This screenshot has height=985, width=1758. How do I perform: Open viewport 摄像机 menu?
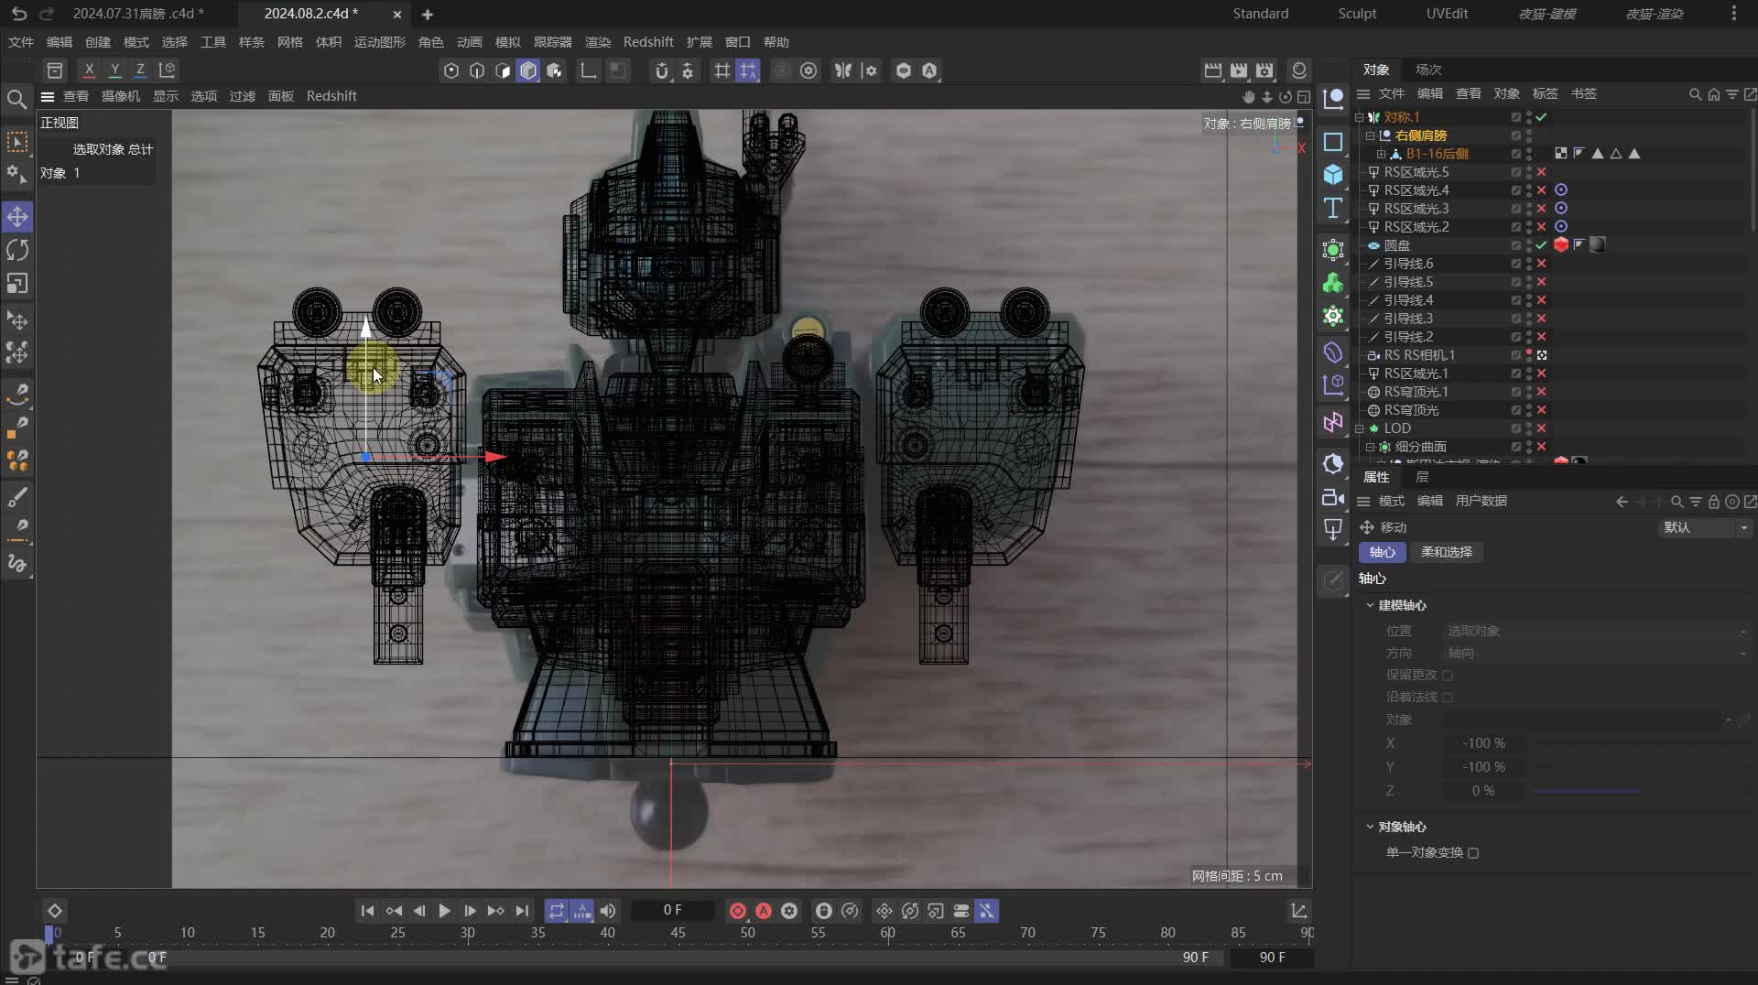121,96
